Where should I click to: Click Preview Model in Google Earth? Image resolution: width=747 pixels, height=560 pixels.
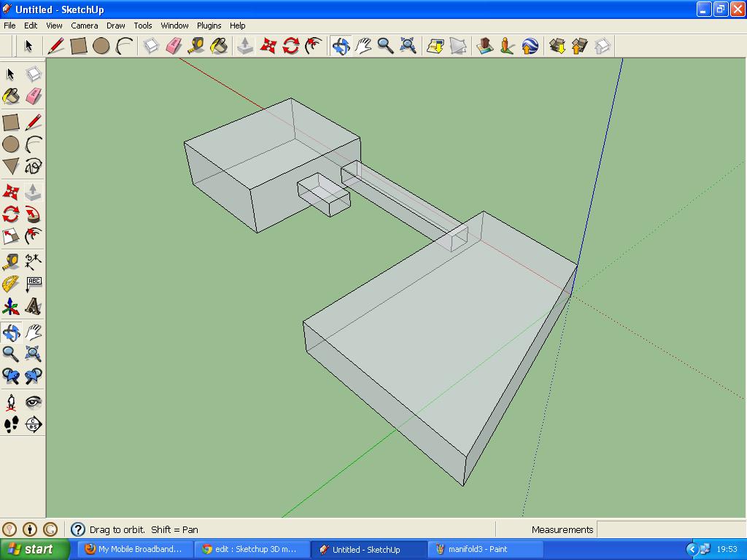pos(530,46)
